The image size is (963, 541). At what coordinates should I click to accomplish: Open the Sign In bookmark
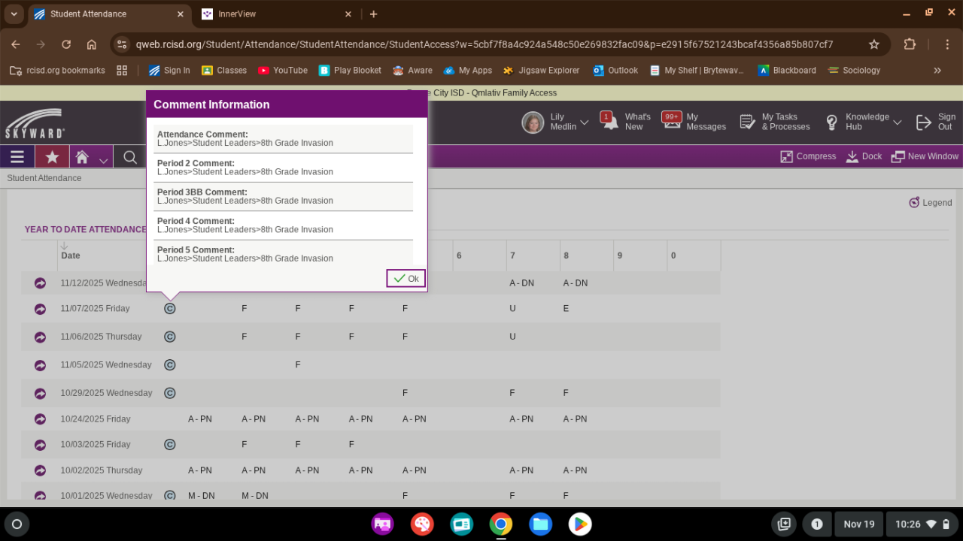[169, 71]
